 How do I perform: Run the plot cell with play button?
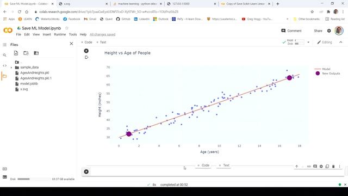tap(86, 51)
